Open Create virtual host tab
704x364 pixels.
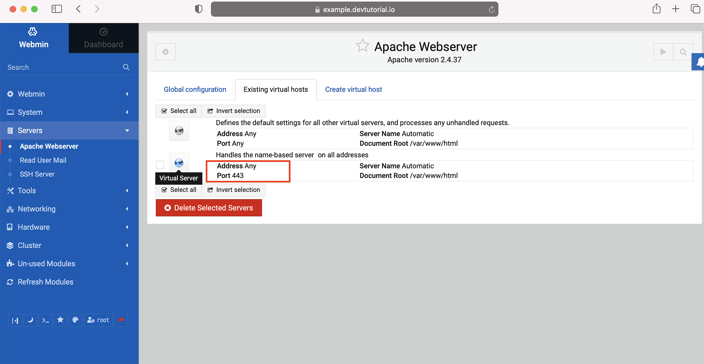point(353,89)
